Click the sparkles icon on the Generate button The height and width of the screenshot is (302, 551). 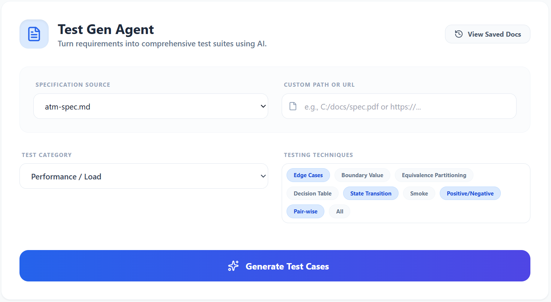coord(233,266)
